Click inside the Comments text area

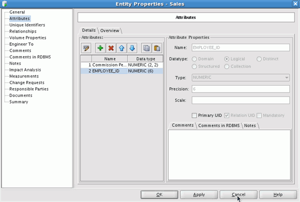pos(229,155)
